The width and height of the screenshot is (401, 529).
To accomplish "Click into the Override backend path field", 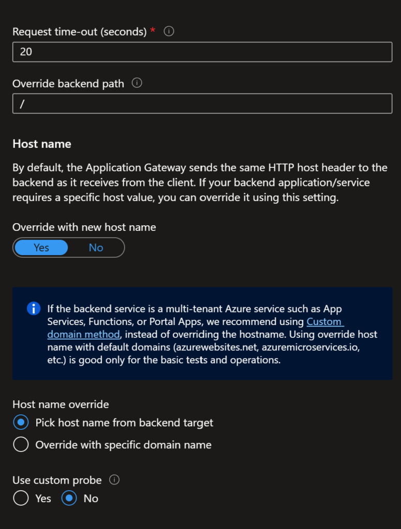I will 202,103.
